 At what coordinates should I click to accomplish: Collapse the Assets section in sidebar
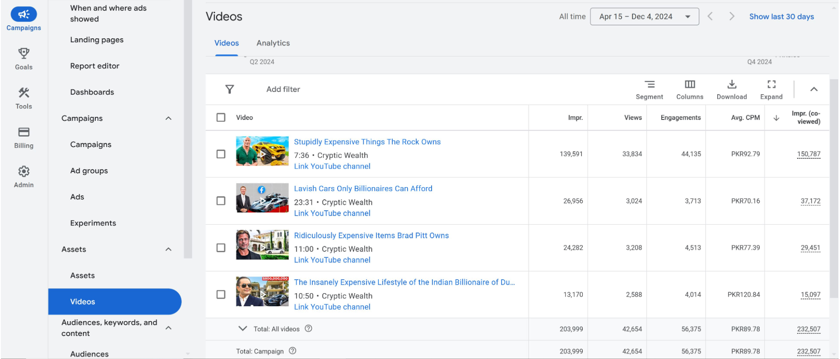(x=168, y=249)
